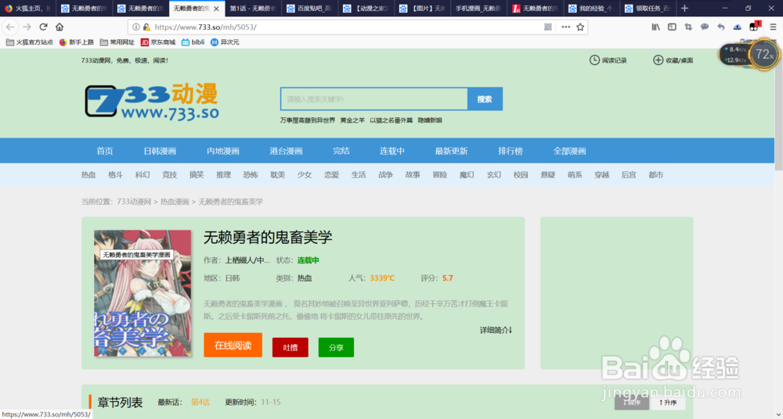The width and height of the screenshot is (783, 419).
Task: Open a new tab with the plus button
Action: (x=684, y=9)
